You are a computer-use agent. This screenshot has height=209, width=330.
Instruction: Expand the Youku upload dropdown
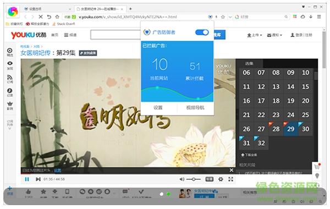click(x=255, y=35)
